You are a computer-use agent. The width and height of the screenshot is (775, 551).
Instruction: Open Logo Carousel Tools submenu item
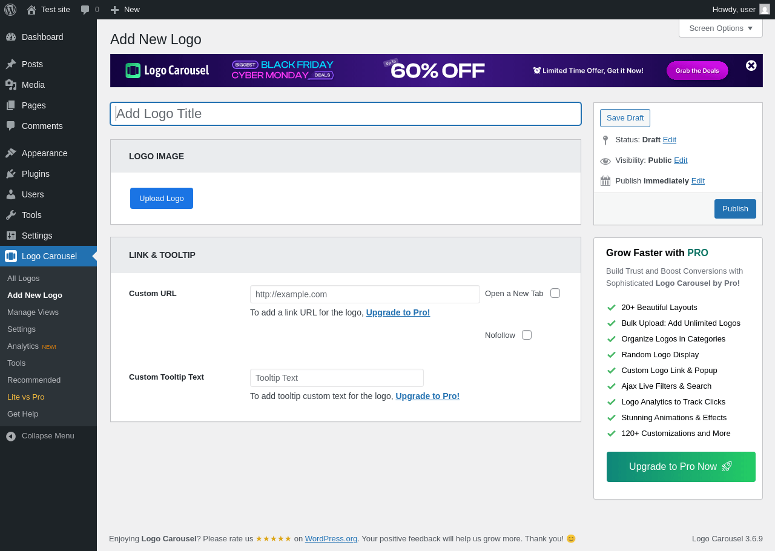tap(48, 363)
